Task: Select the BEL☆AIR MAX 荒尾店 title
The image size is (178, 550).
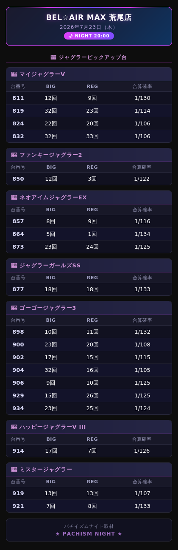Action: 89,17
